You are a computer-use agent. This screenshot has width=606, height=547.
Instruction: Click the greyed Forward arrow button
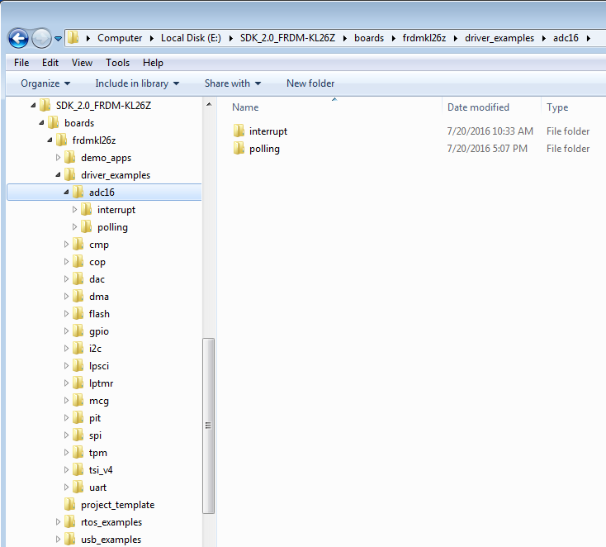(x=41, y=38)
